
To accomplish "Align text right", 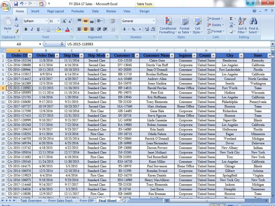I will 92,29.
